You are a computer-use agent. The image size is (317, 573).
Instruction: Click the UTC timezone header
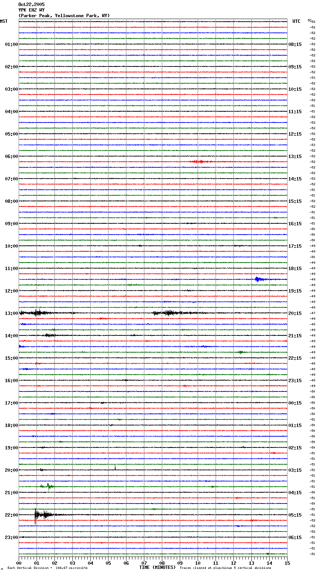[296, 21]
